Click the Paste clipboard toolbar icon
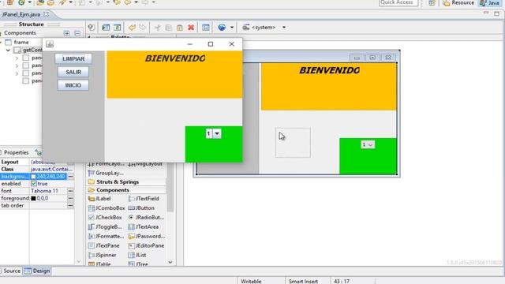Viewport: 505px width, 284px height. click(x=180, y=28)
